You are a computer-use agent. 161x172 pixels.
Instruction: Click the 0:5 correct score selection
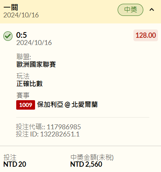click(21, 35)
